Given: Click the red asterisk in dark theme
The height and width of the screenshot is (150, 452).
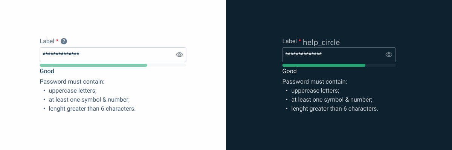Looking at the screenshot, I should [300, 40].
